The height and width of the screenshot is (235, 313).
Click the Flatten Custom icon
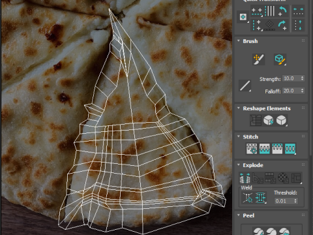coord(296,178)
